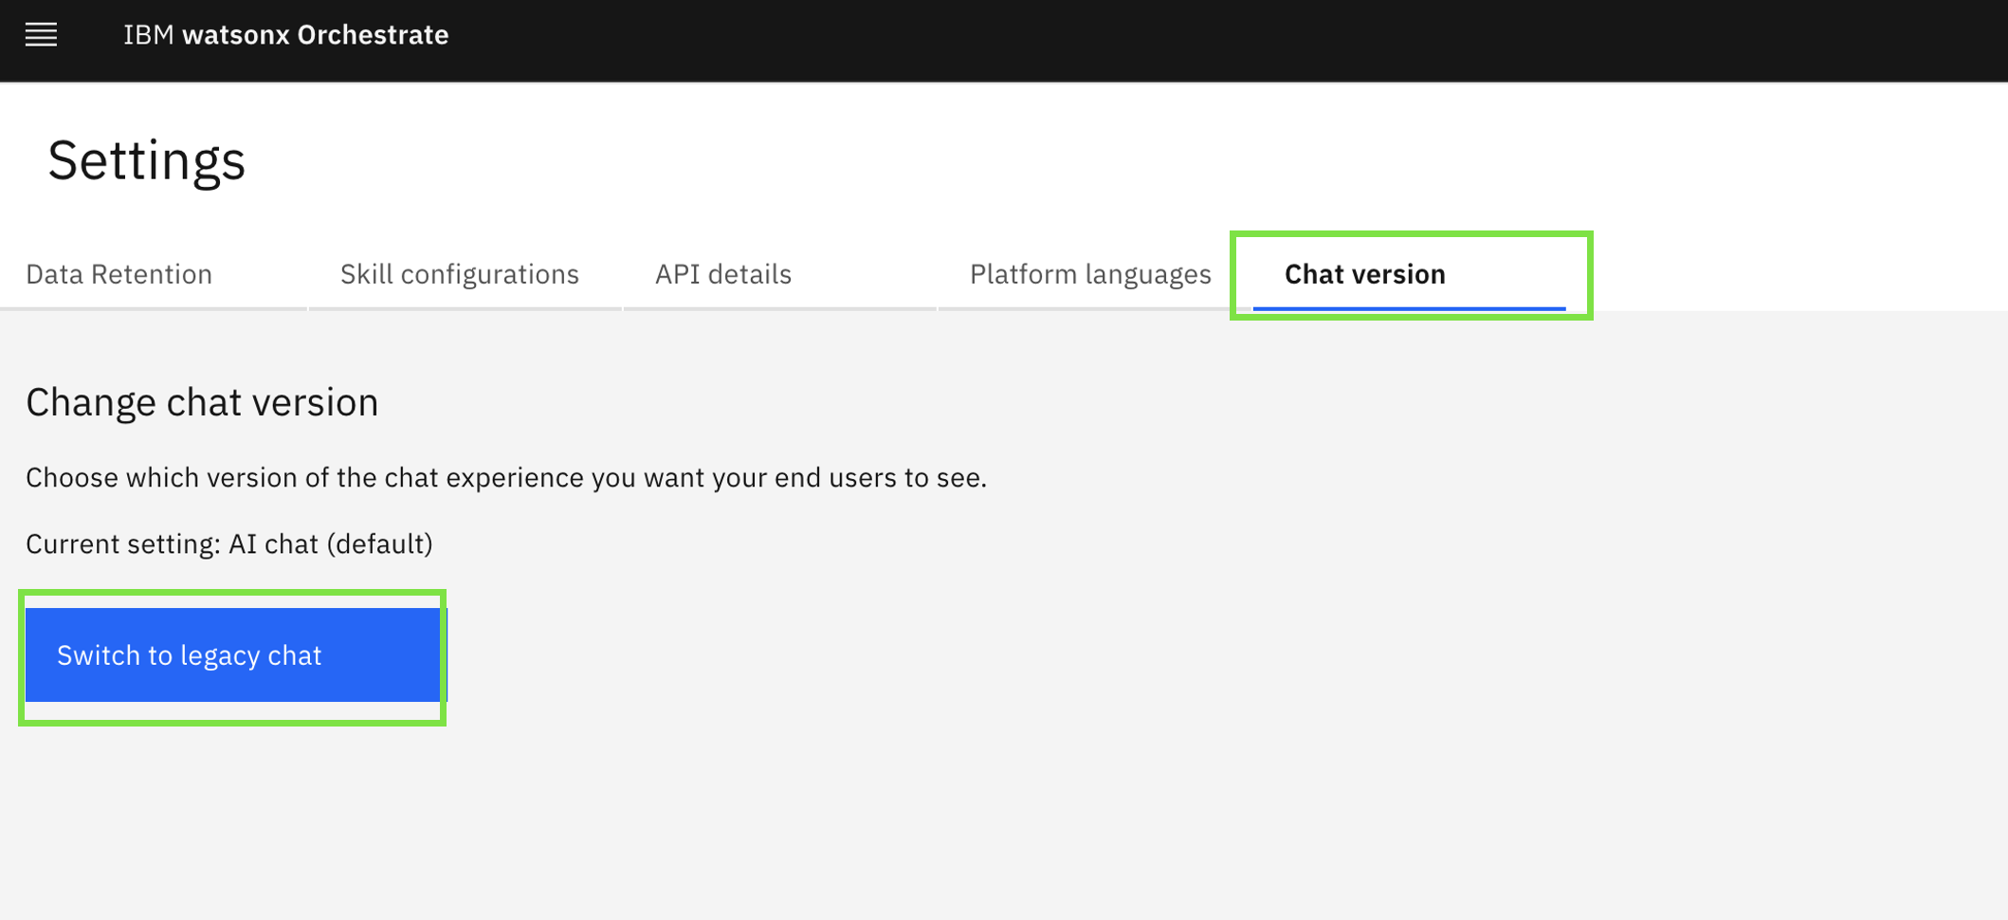Image resolution: width=2008 pixels, height=920 pixels.
Task: Go to the Platform languages tab
Action: (1089, 274)
